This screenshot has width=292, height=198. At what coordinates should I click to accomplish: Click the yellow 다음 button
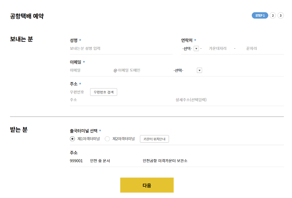(147, 185)
